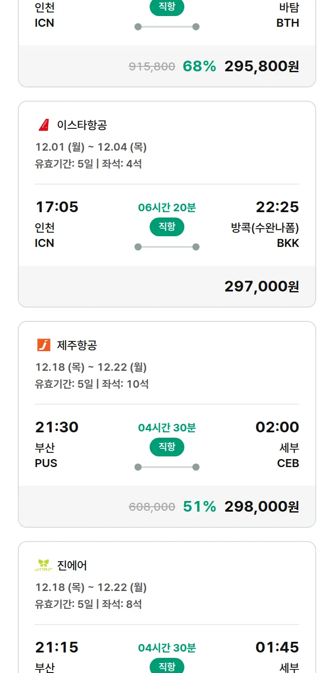Click the 51% discount label

(x=199, y=507)
